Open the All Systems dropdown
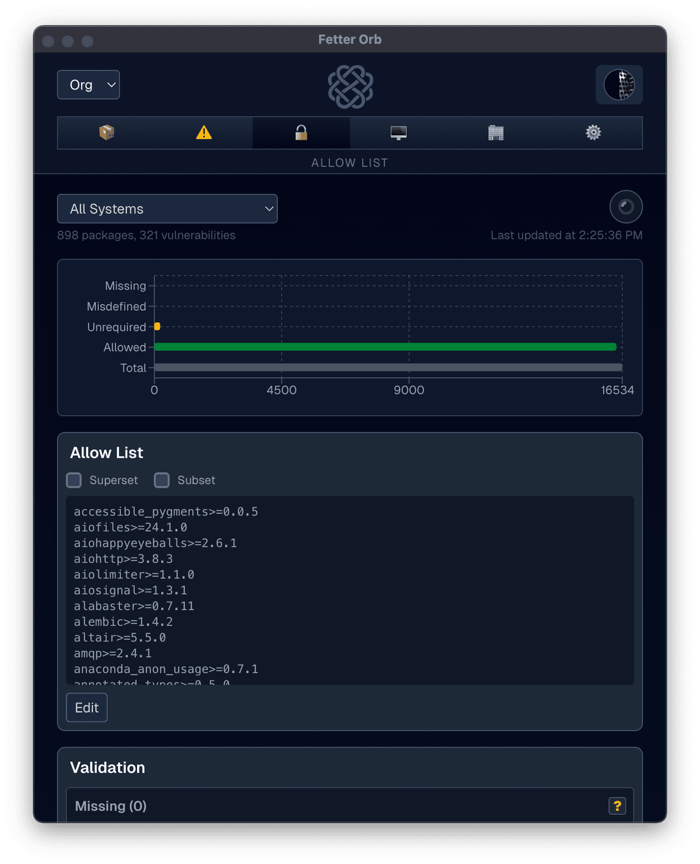This screenshot has width=700, height=864. coord(167,208)
